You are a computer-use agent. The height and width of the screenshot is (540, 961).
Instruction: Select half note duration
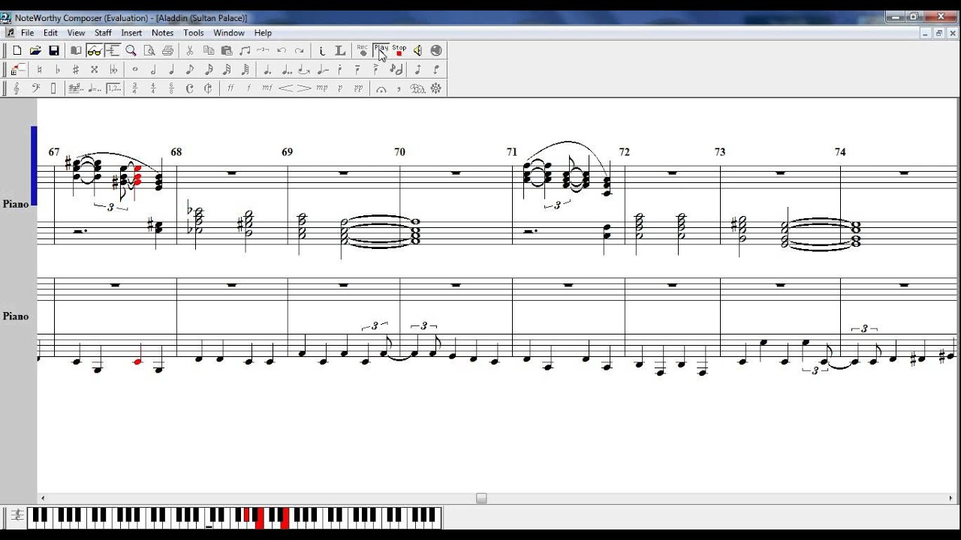coord(153,69)
